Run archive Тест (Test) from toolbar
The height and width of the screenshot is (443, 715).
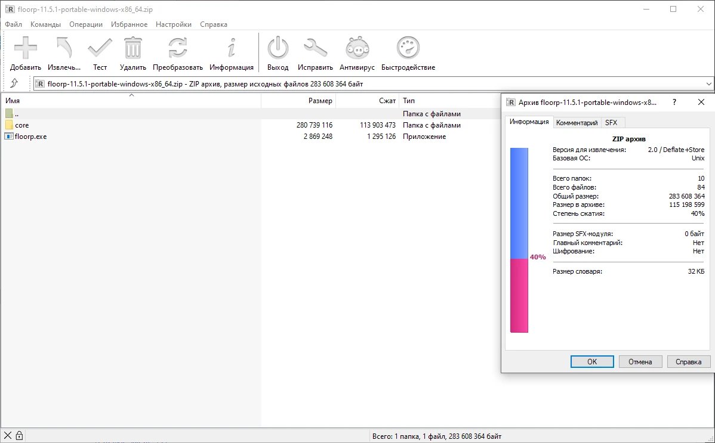pos(100,53)
